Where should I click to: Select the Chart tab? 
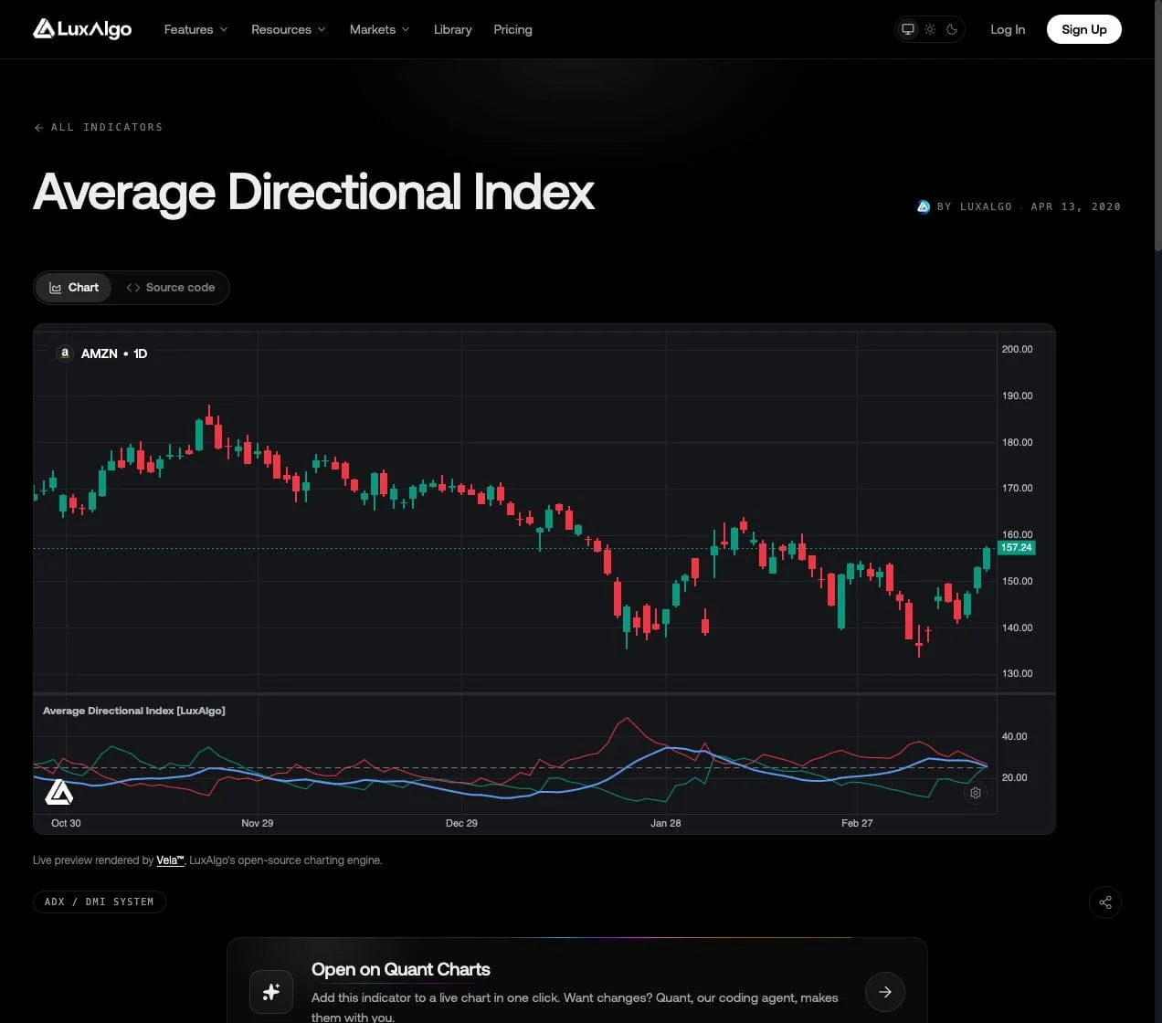(x=74, y=288)
